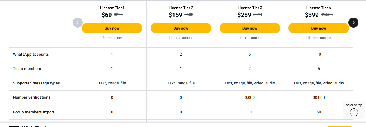
Task: Click Lifetime access text under Tier 1
Action: click(x=112, y=38)
